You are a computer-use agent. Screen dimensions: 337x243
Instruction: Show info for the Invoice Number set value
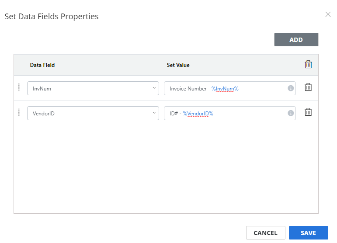[x=291, y=88]
